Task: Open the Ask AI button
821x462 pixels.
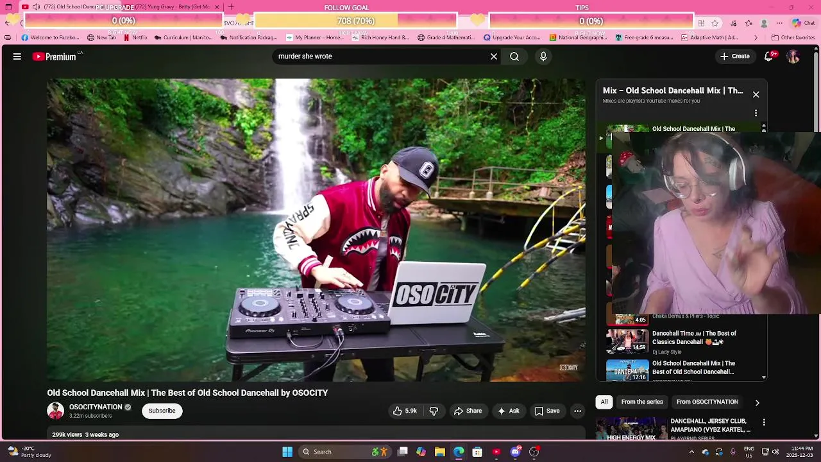Action: (508, 411)
